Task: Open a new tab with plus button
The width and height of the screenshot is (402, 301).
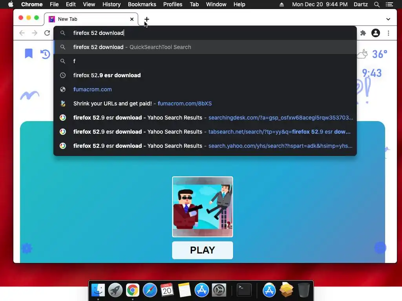Action: coord(147,19)
